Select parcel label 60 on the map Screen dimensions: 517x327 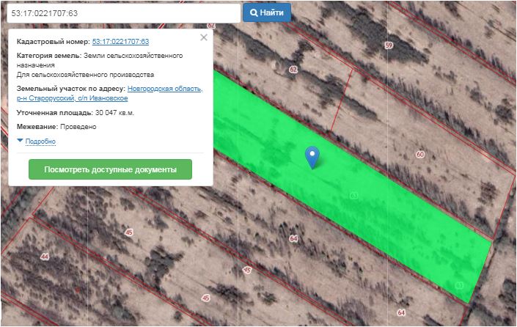tap(419, 155)
